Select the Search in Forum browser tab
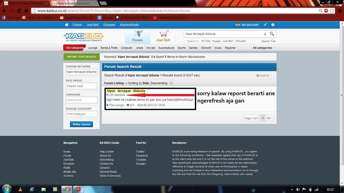344x193 pixels. [26, 3]
